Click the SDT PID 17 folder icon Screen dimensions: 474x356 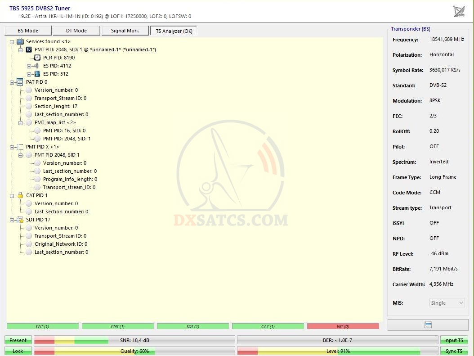coord(20,220)
